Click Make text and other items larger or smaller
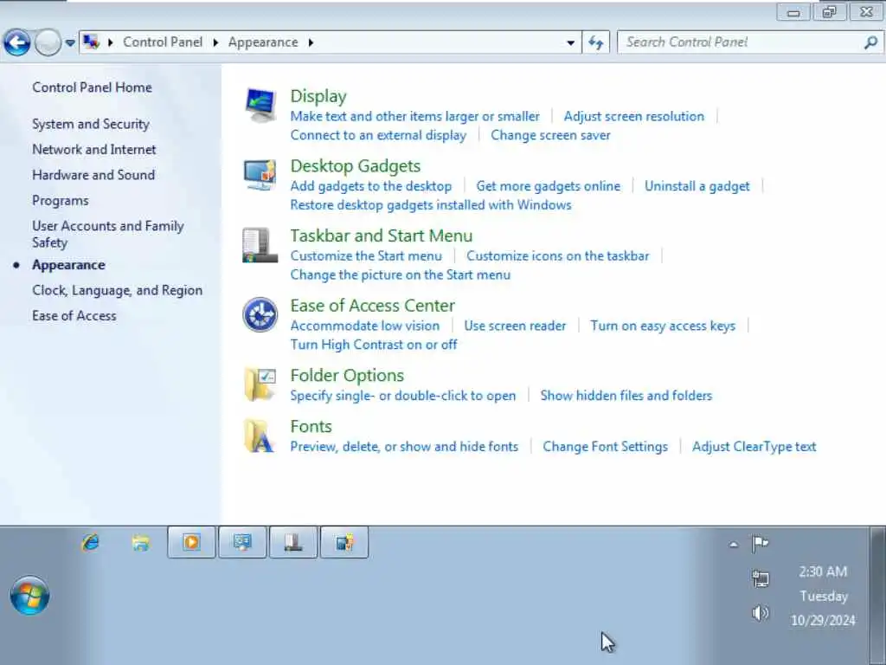 coord(414,117)
